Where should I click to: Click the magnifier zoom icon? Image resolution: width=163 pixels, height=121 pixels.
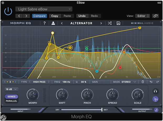[3, 118]
